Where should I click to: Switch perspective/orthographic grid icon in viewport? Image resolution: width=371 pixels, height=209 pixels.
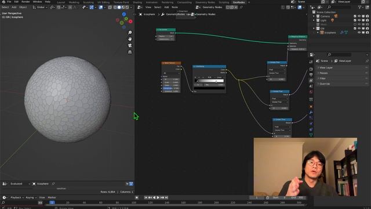(130, 52)
